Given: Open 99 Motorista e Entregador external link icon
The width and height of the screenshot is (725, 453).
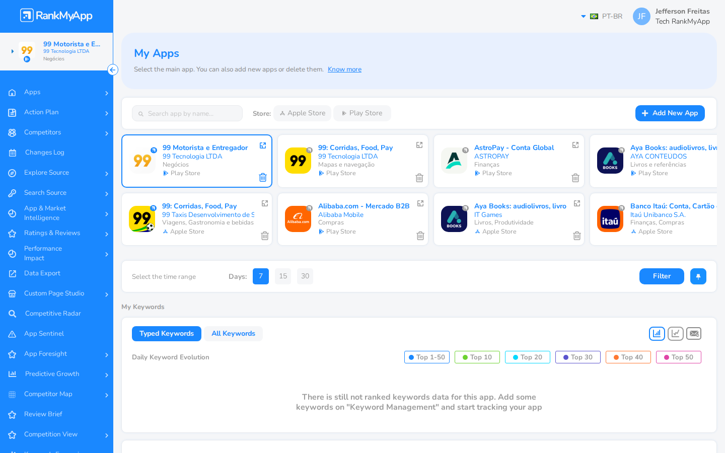Looking at the screenshot, I should [x=263, y=145].
